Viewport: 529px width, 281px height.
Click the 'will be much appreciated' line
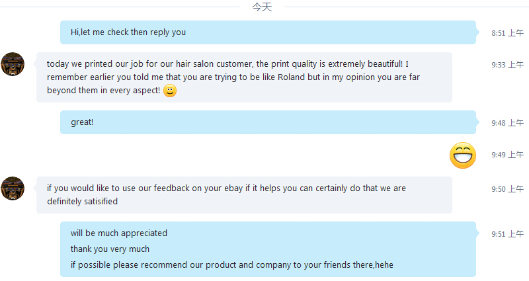(119, 233)
